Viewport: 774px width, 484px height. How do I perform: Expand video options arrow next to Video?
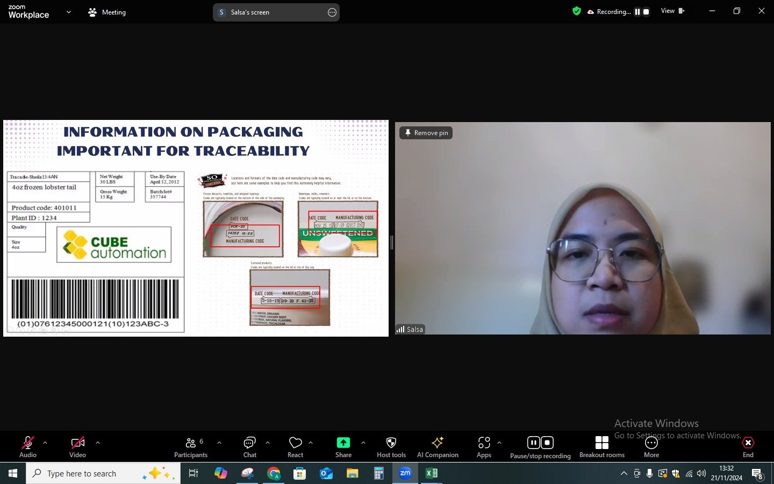pyautogui.click(x=98, y=443)
